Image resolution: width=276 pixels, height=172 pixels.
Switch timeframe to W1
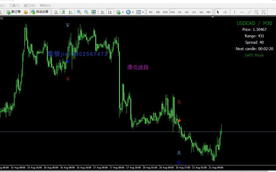(x=202, y=12)
